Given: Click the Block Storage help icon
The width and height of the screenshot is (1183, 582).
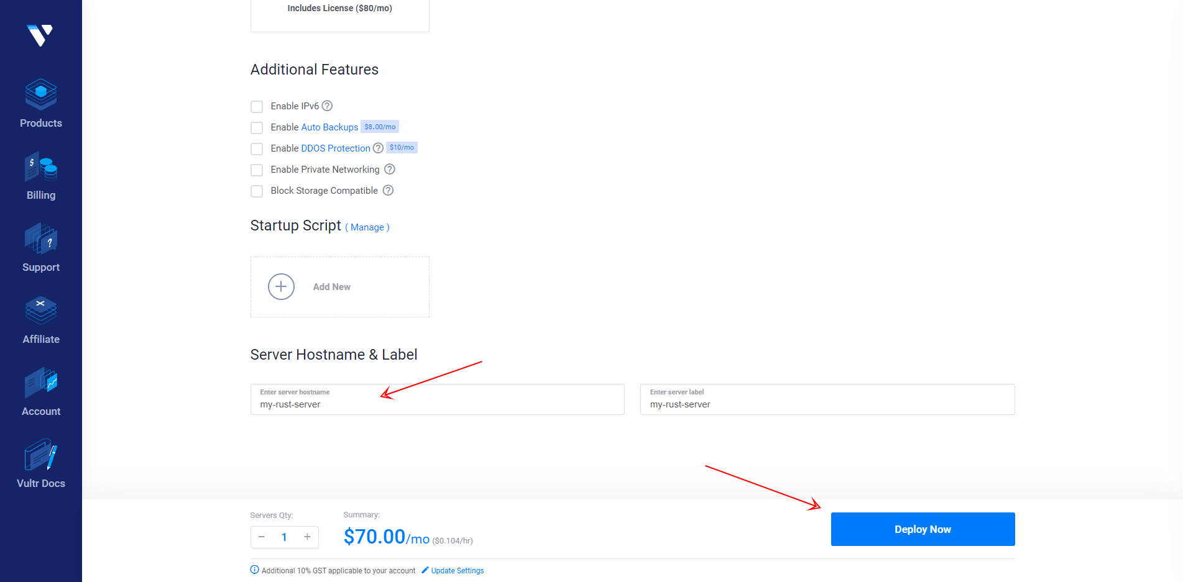Looking at the screenshot, I should pyautogui.click(x=388, y=190).
